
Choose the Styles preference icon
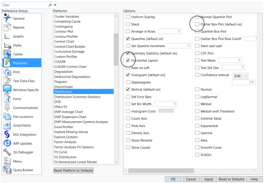(x=7, y=45)
